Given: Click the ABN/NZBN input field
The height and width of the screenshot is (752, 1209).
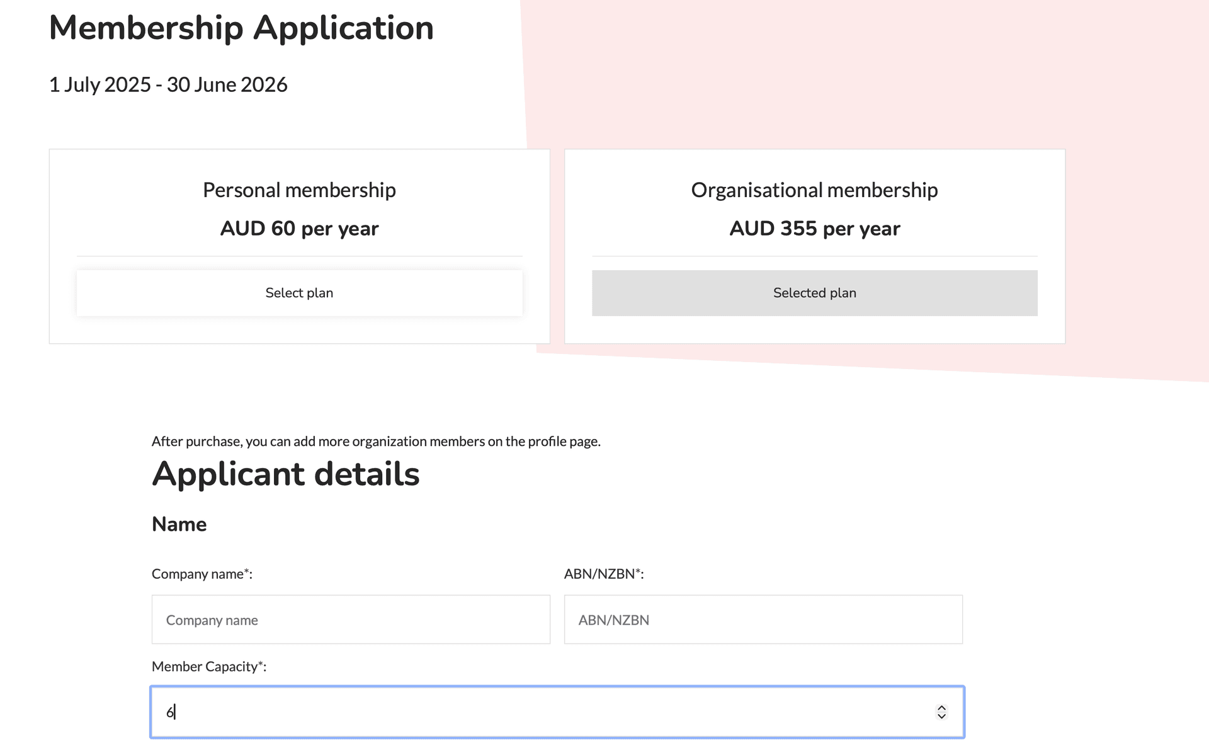Looking at the screenshot, I should pyautogui.click(x=763, y=619).
